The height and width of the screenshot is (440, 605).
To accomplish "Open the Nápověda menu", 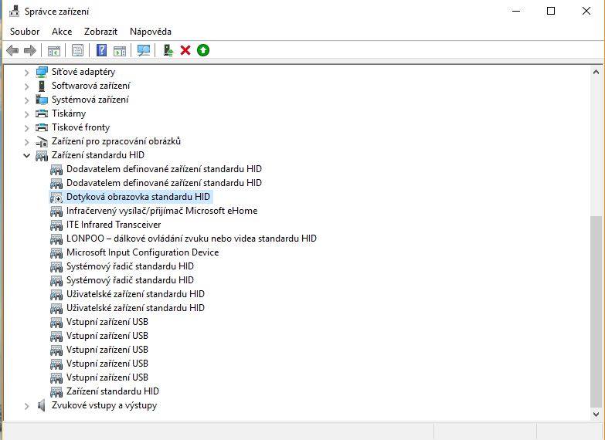I will pyautogui.click(x=151, y=32).
